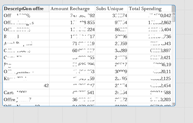Click the scroll down arrow of table
The height and width of the screenshot is (123, 193).
pyautogui.click(x=174, y=104)
